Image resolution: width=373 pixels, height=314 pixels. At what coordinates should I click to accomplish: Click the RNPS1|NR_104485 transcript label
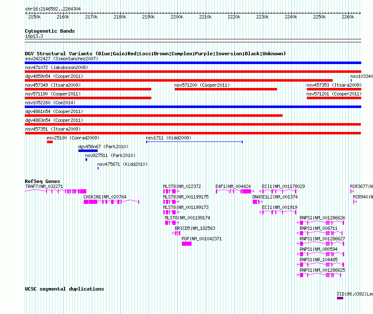[319, 260]
